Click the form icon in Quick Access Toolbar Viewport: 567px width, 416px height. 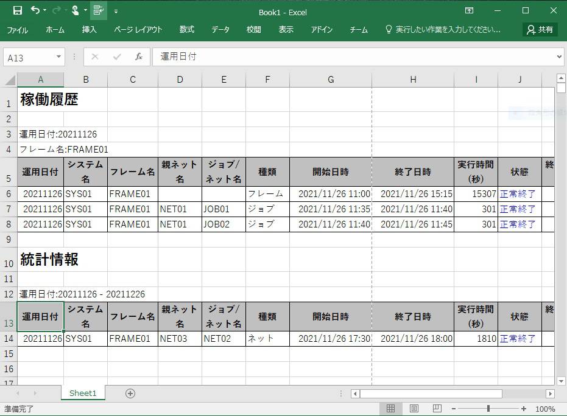tap(98, 10)
